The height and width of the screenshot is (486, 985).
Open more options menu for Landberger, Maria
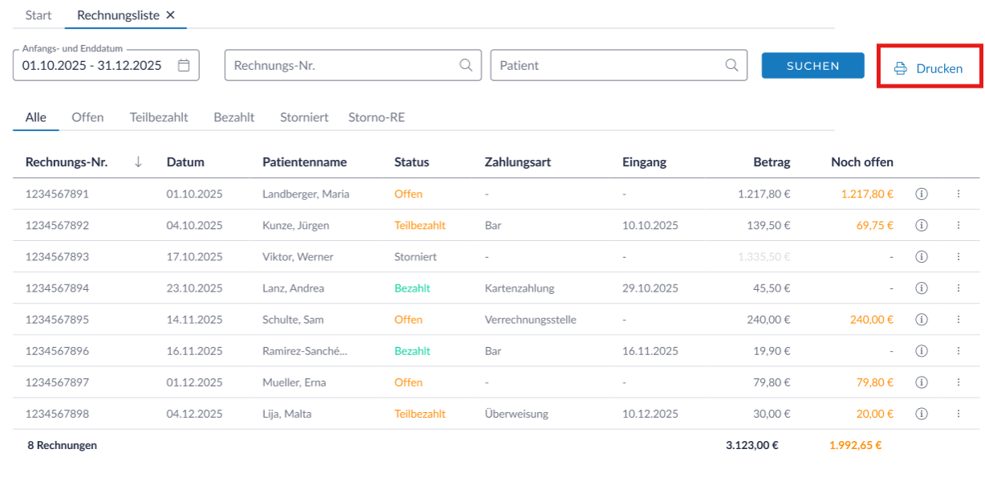pos(958,194)
